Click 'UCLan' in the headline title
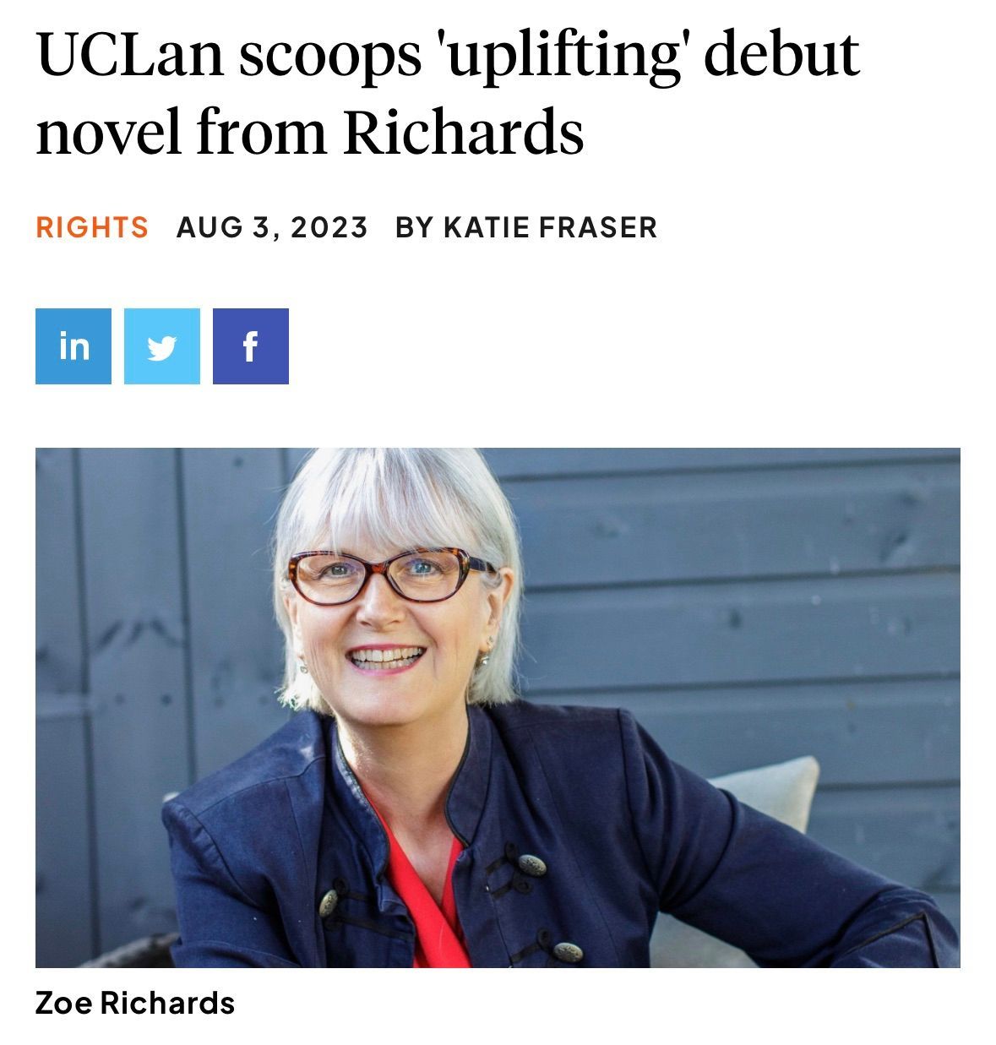Viewport: 996px width, 1045px height. [130, 55]
